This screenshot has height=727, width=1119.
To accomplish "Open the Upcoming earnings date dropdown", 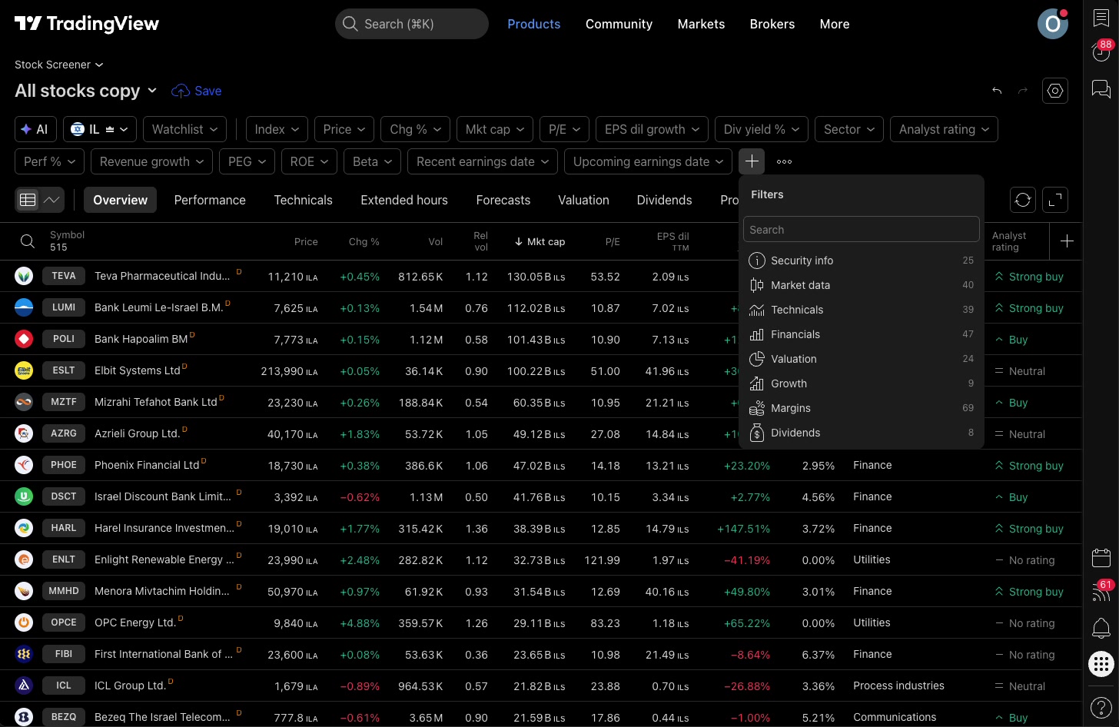I will tap(648, 161).
